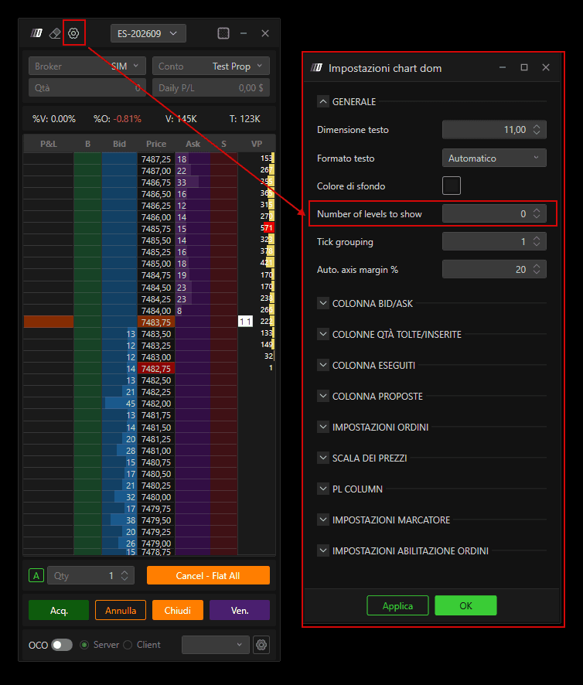Screen dimensions: 583x685
Task: Expand the COLONNA PROPOSTE section
Action: (x=322, y=397)
